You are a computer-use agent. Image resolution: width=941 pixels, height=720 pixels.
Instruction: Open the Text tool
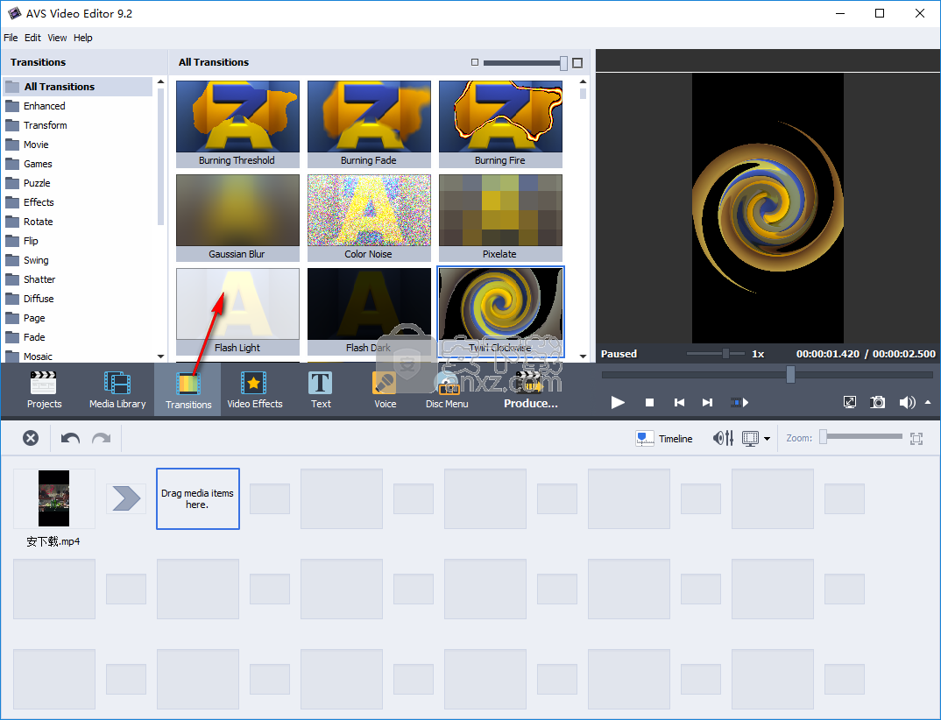point(321,390)
